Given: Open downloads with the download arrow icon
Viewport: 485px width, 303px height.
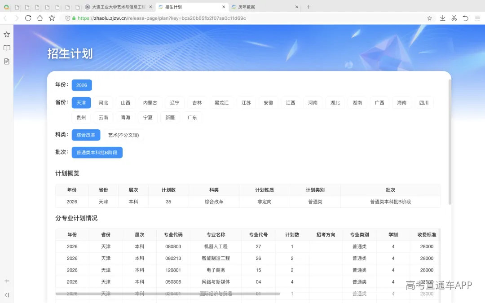Looking at the screenshot, I should [443, 18].
